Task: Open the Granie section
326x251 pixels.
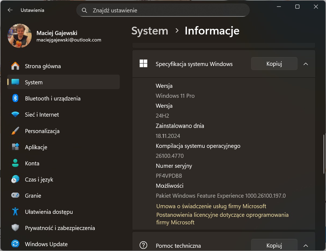Action: pos(64,196)
